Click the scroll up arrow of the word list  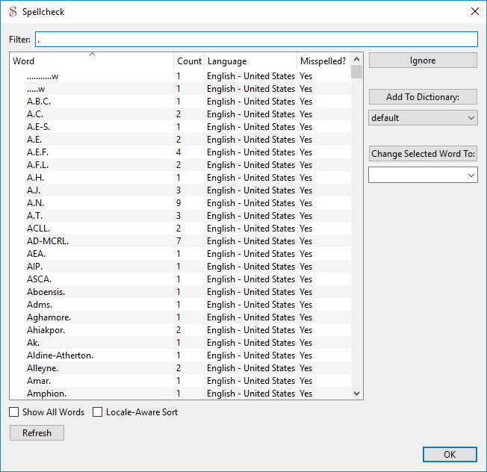(x=356, y=60)
